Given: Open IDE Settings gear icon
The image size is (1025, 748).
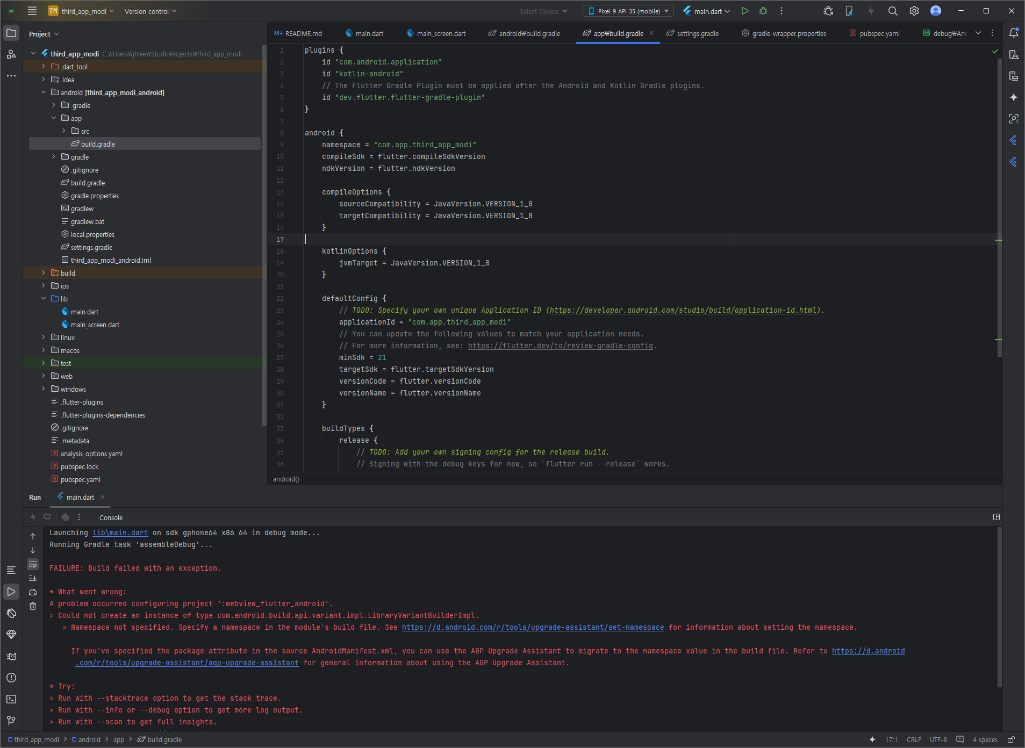Looking at the screenshot, I should (914, 11).
